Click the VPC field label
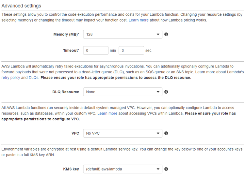This screenshot has height=178, width=245. point(75,133)
